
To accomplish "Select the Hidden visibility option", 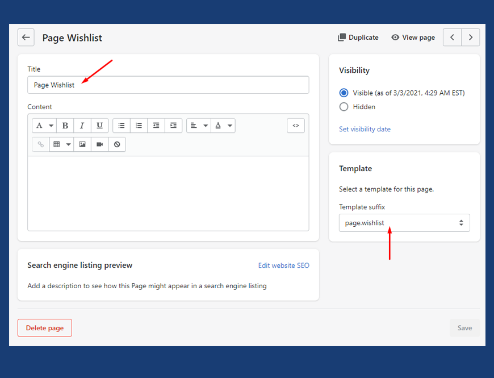I will pos(344,107).
